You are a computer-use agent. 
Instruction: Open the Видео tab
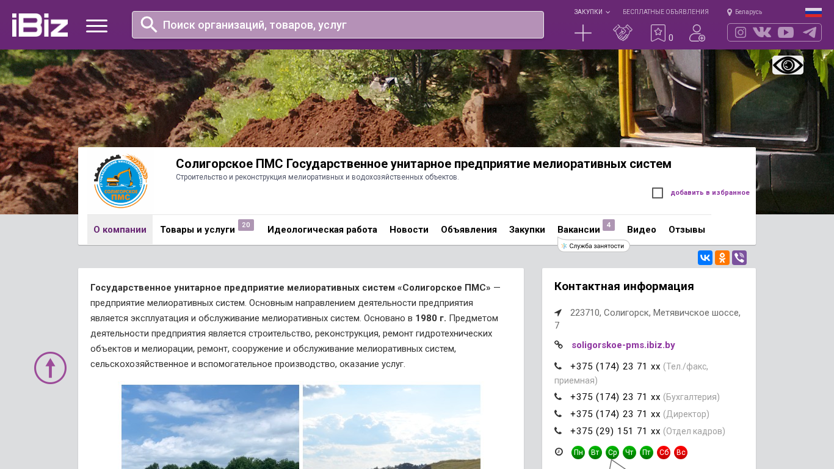click(x=642, y=230)
